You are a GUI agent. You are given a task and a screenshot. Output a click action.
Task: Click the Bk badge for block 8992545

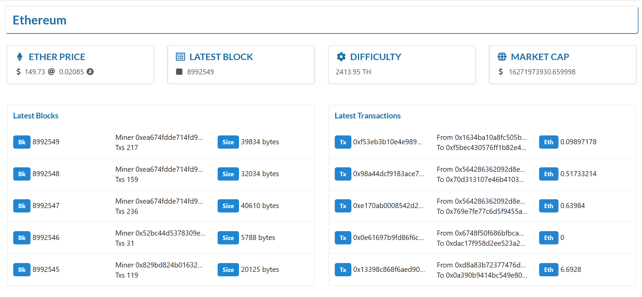tap(22, 270)
